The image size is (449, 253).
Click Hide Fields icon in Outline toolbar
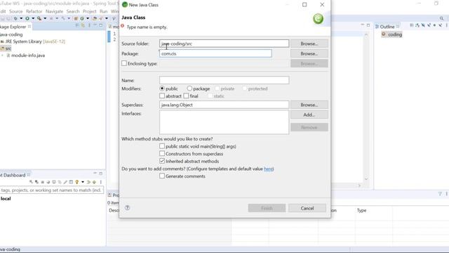point(423,25)
